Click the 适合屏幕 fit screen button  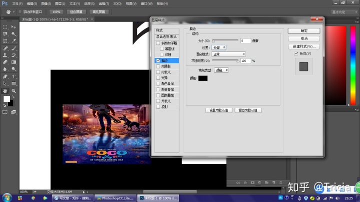pyautogui.click(x=76, y=12)
